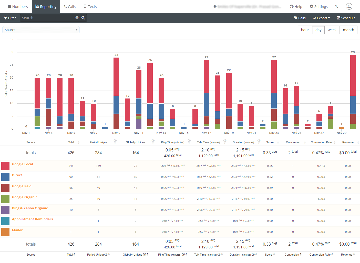Click the Schedule button

point(346,18)
